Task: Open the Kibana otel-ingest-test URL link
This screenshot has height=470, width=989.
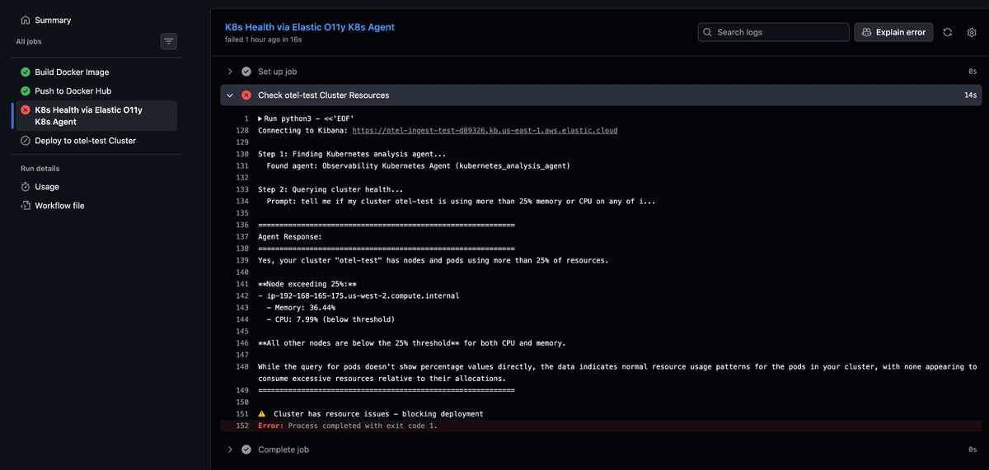Action: (485, 130)
